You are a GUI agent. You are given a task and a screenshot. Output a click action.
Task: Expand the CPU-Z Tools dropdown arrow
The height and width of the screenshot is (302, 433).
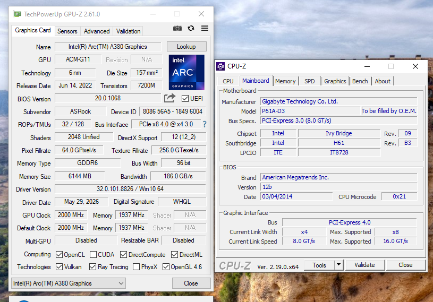(x=338, y=265)
